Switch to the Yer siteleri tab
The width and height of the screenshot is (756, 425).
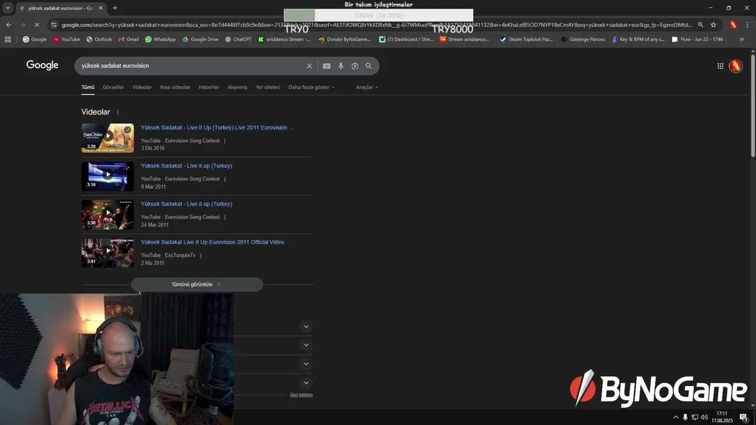point(268,87)
